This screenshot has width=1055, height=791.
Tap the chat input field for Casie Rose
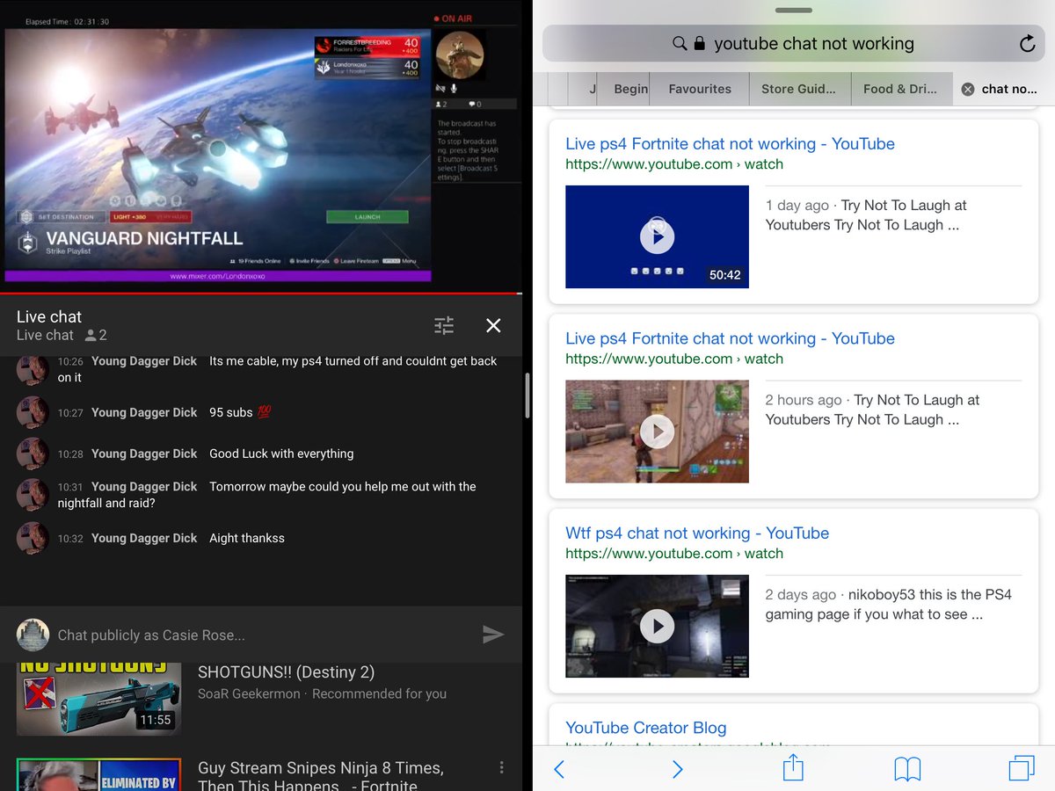261,635
